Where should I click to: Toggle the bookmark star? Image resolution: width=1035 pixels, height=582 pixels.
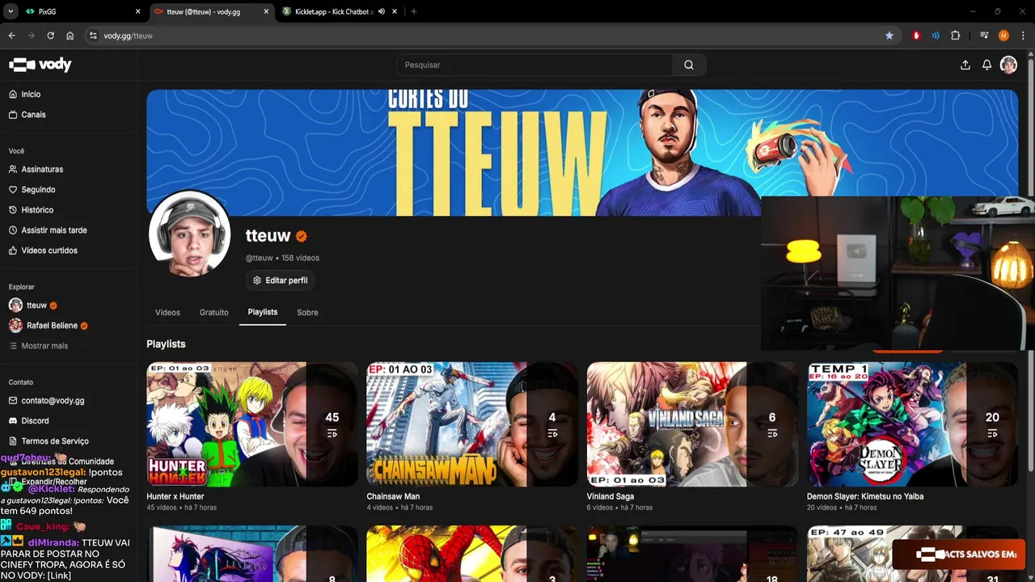(889, 36)
